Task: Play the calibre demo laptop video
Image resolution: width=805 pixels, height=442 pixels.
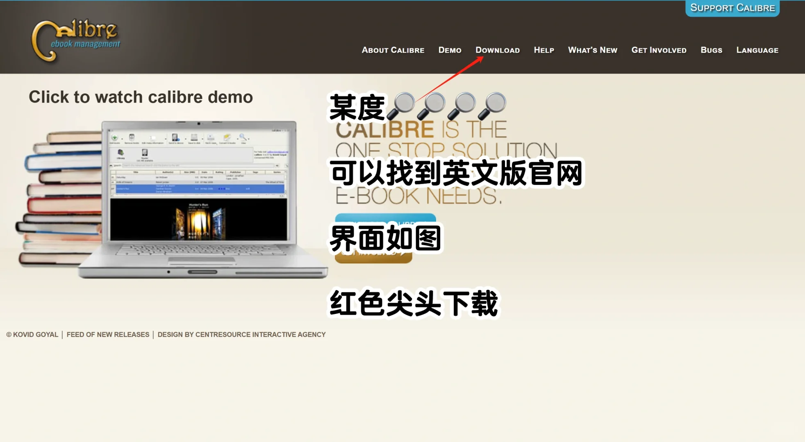Action: click(172, 200)
